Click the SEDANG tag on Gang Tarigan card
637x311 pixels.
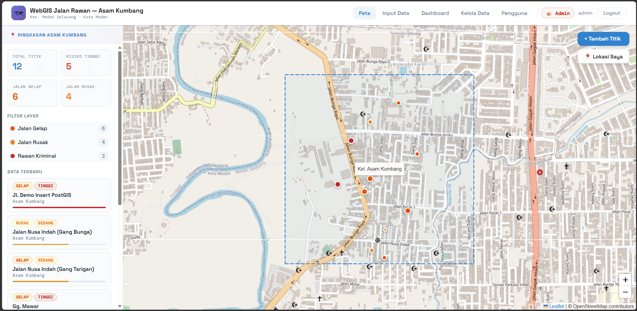(x=45, y=260)
